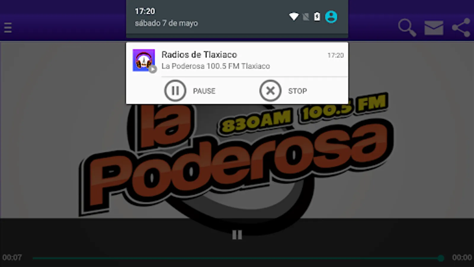Image resolution: width=474 pixels, height=267 pixels.
Task: Tap the battery charging icon
Action: pyautogui.click(x=317, y=17)
